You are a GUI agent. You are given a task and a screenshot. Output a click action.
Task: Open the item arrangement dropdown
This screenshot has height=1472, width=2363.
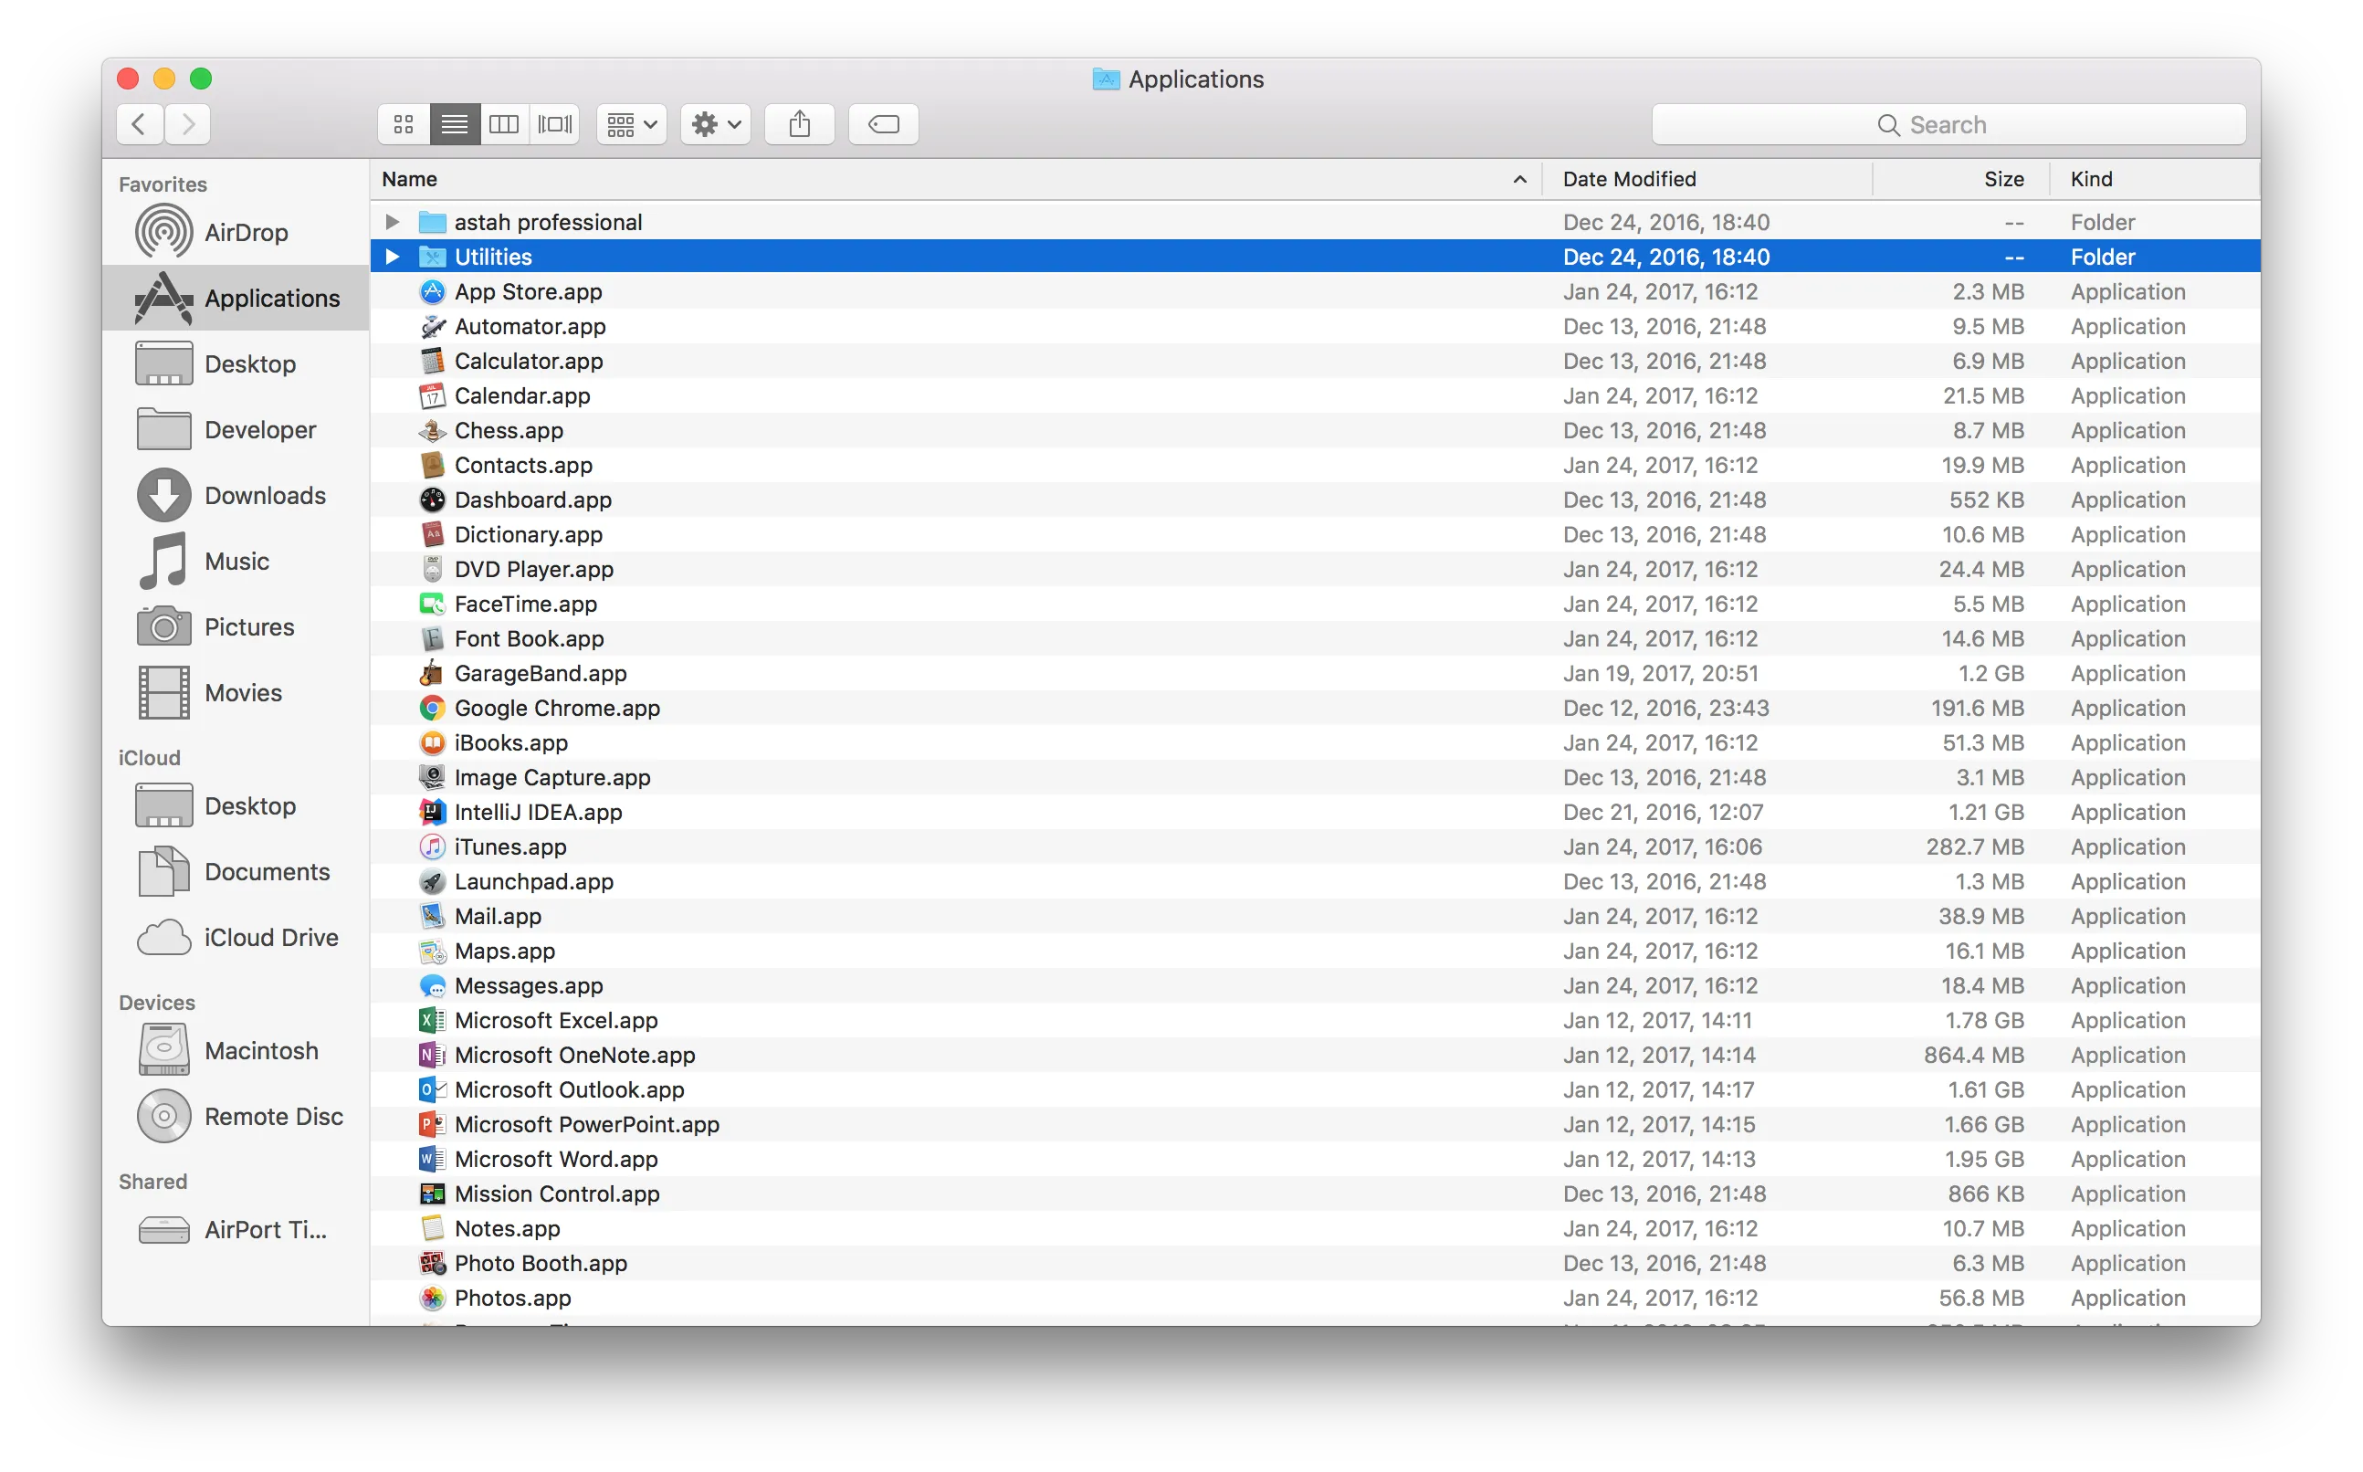tap(632, 123)
